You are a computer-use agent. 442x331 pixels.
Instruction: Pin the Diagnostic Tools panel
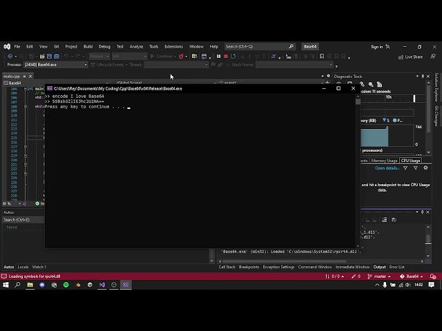pyautogui.click(x=423, y=77)
